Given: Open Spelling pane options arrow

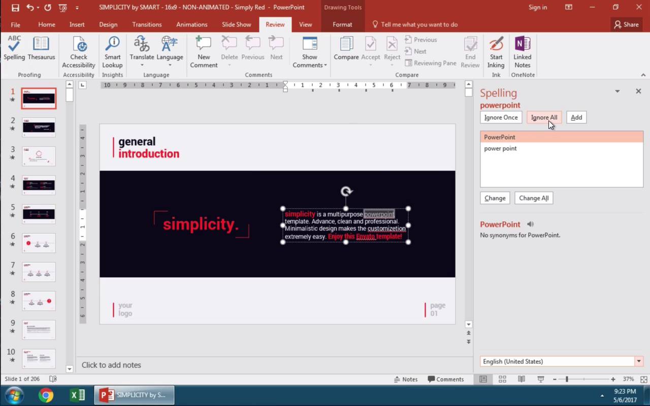Looking at the screenshot, I should pos(617,91).
